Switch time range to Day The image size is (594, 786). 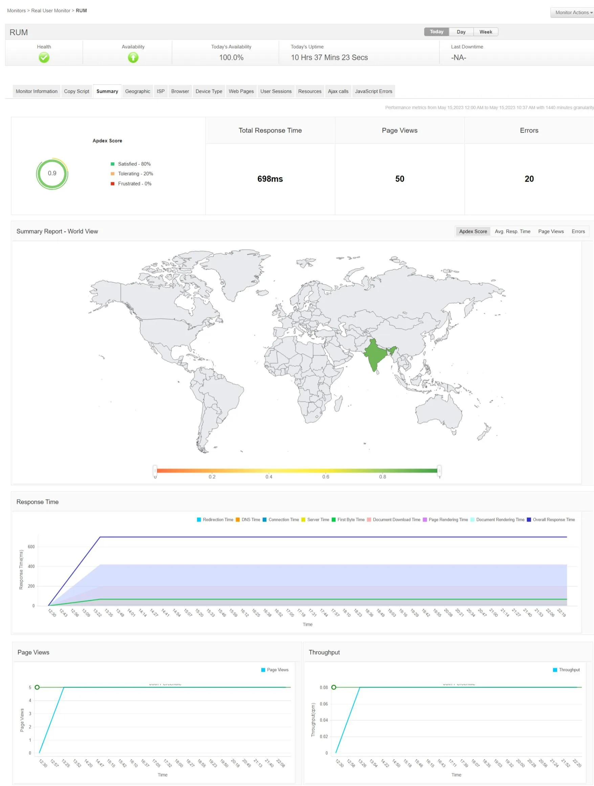[461, 32]
